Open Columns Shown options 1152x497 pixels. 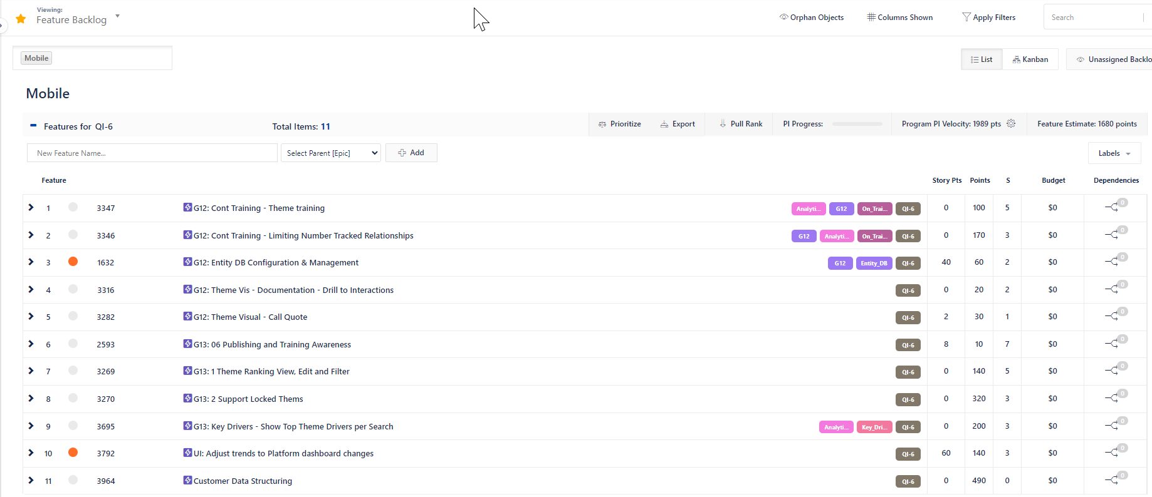coord(900,18)
